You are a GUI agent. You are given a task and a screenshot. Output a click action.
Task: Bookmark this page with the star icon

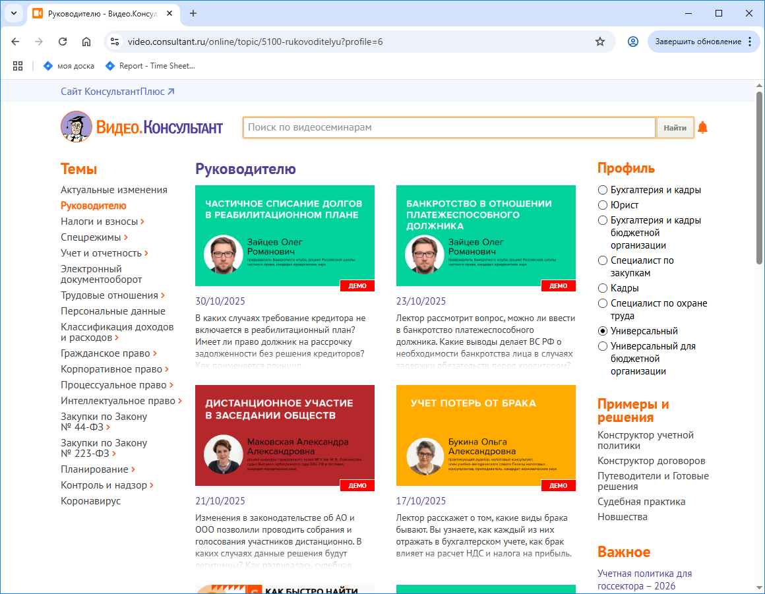[x=599, y=42]
